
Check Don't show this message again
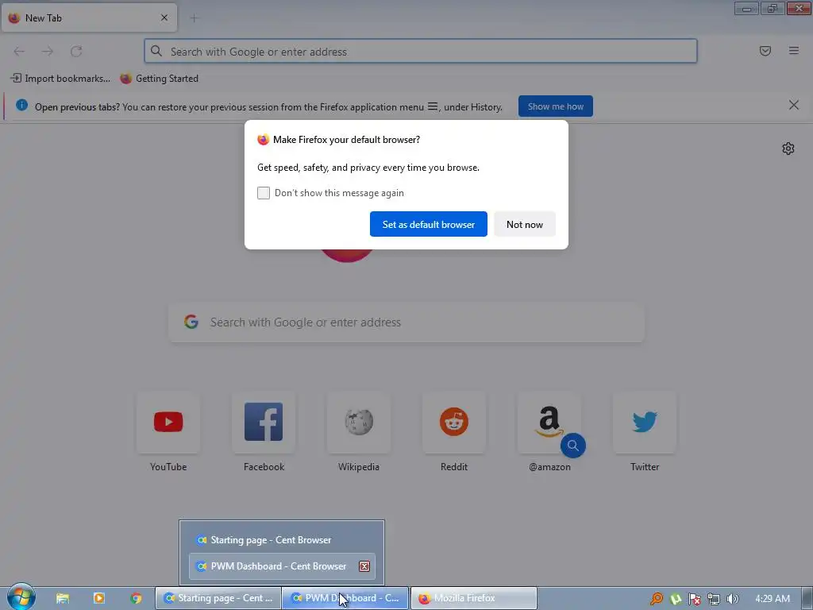[x=264, y=193]
